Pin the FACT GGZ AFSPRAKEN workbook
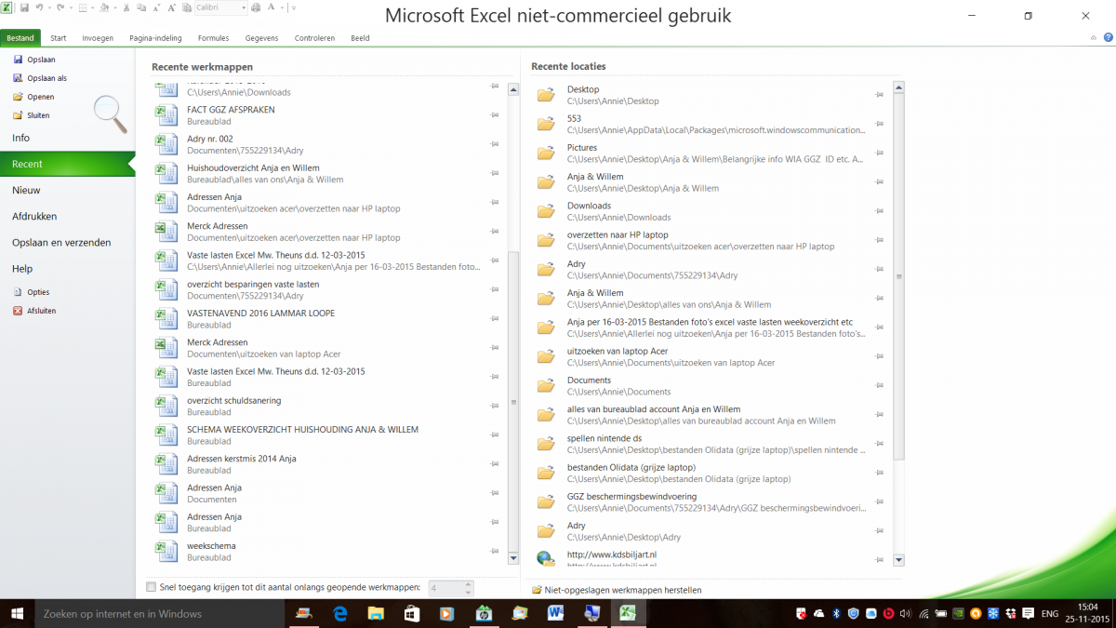Screen dimensions: 1116x628 coord(495,115)
